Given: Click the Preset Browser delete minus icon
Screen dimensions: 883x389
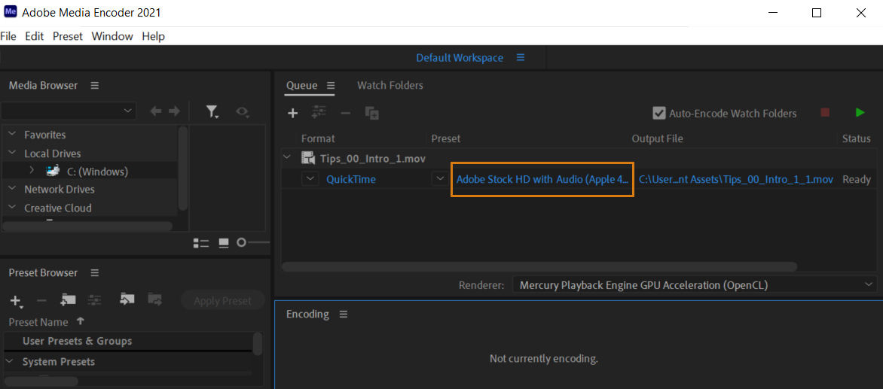Looking at the screenshot, I should pos(41,301).
